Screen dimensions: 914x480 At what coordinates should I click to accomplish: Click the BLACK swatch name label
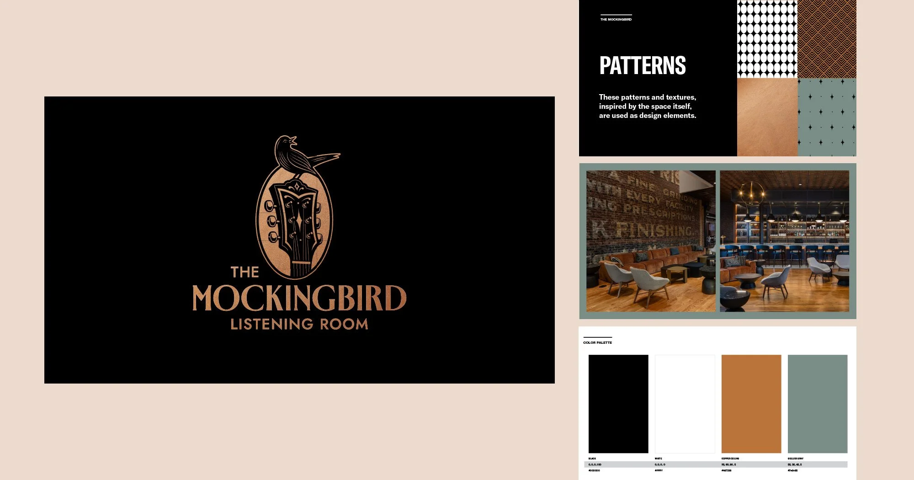click(592, 459)
